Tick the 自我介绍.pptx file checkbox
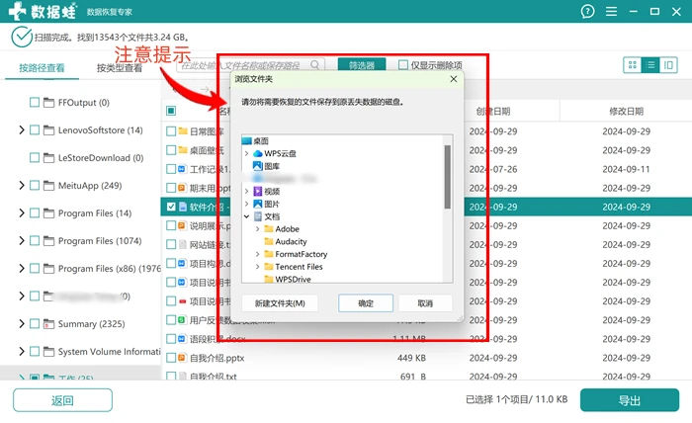 tap(171, 358)
